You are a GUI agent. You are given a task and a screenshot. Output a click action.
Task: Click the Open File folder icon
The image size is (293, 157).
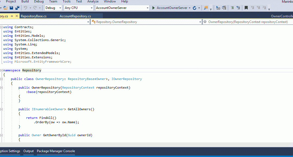[x=5, y=8]
